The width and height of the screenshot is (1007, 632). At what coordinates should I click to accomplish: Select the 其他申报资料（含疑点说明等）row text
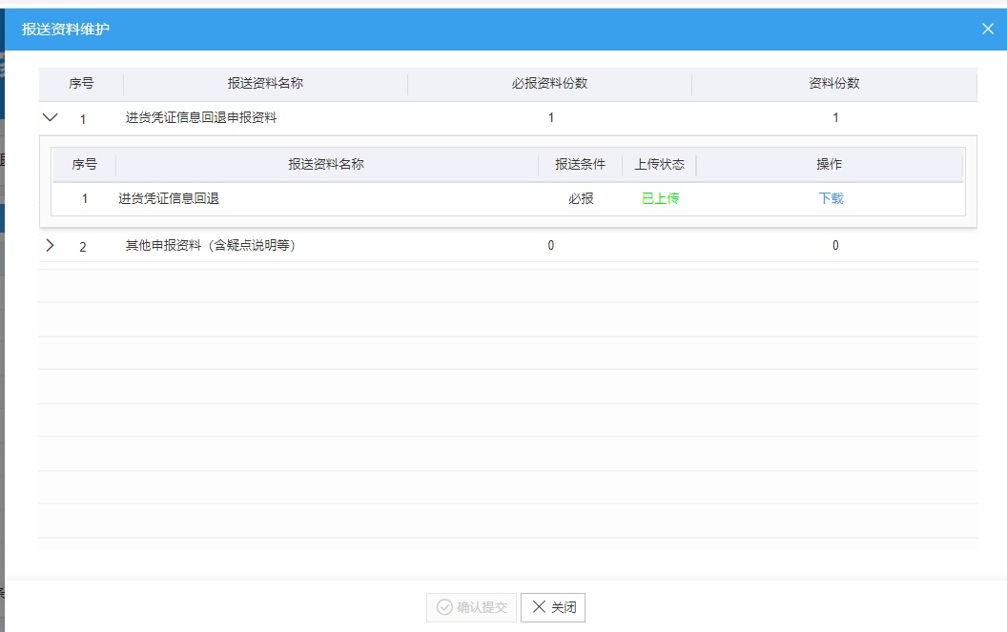210,245
